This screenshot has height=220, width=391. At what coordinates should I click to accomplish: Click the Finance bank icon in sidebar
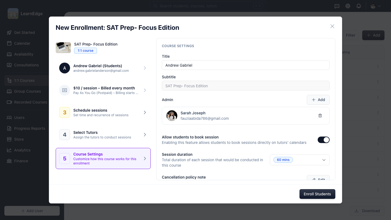(9, 161)
